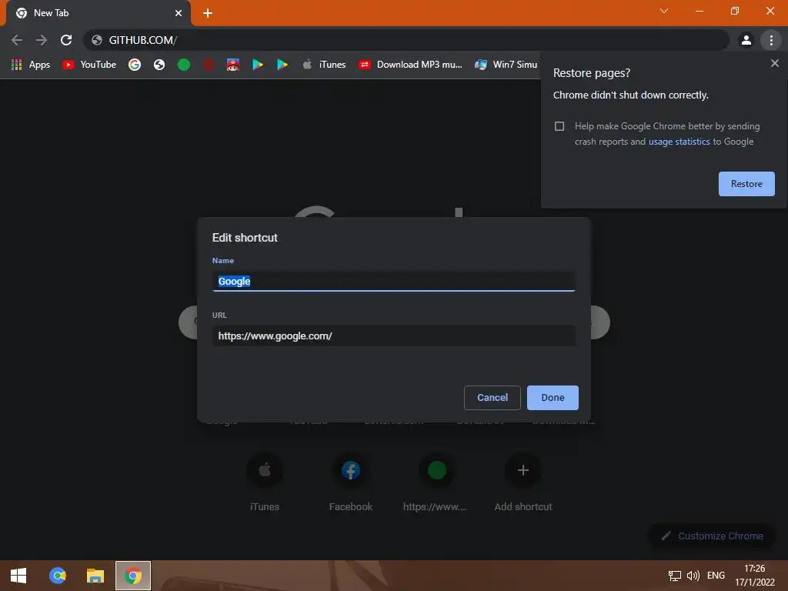The image size is (788, 591).
Task: Click the Add shortcut plus tile
Action: pyautogui.click(x=523, y=482)
